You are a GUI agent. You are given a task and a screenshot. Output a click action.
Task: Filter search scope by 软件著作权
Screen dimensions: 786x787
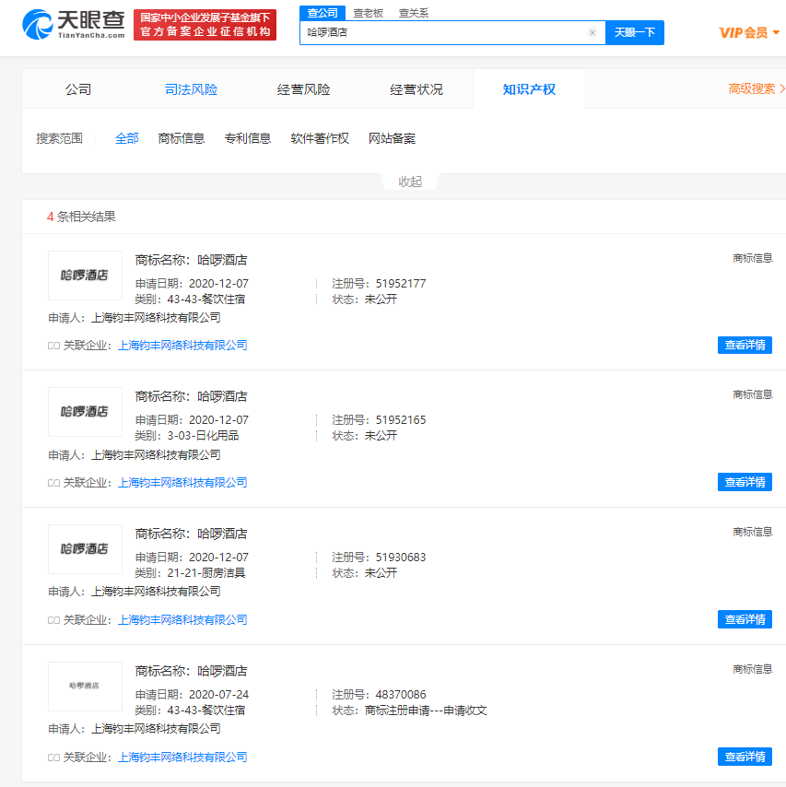pyautogui.click(x=320, y=138)
